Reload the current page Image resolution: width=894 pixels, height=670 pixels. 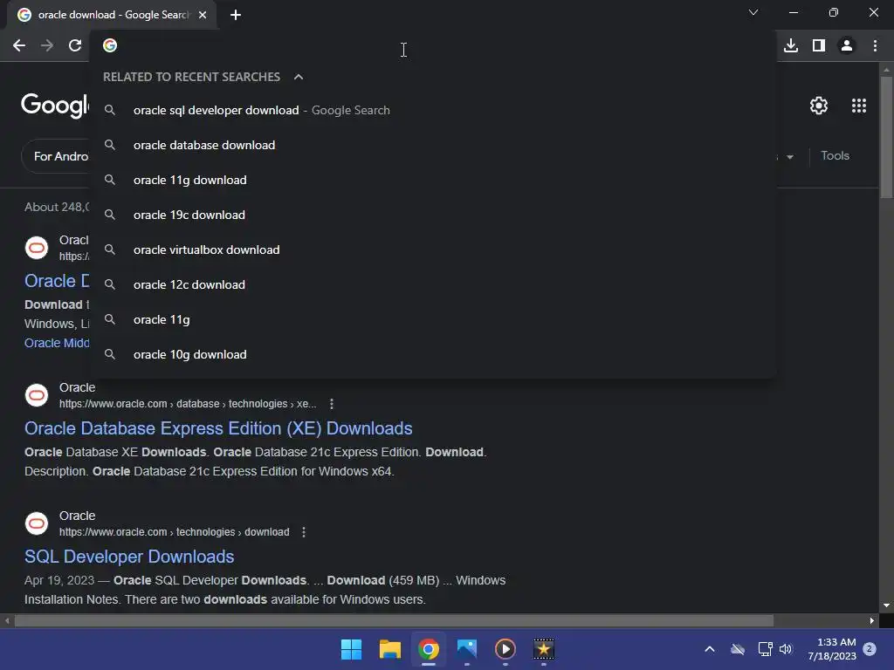[75, 45]
